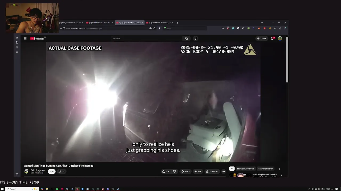The width and height of the screenshot is (341, 191).
Task: Click the Share button
Action: tap(185, 171)
